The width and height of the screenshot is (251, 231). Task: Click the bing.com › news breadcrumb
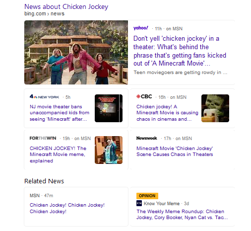44,13
